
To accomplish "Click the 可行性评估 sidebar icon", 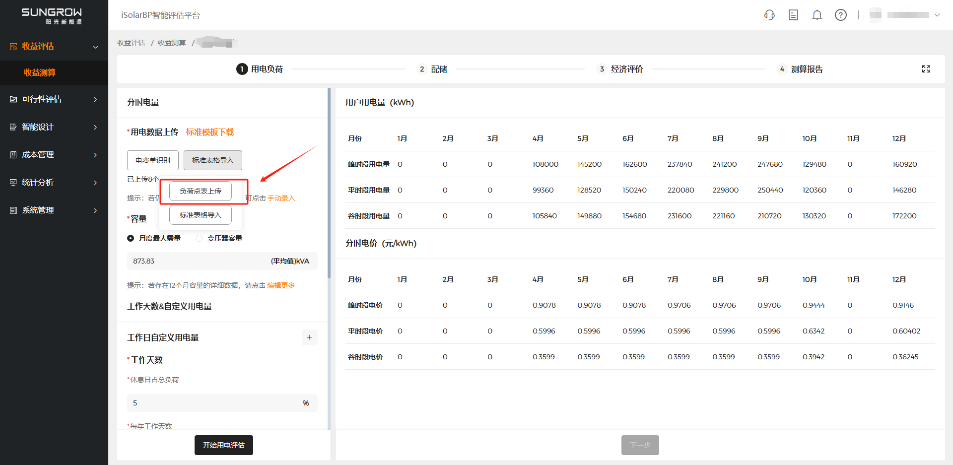I will (x=13, y=99).
